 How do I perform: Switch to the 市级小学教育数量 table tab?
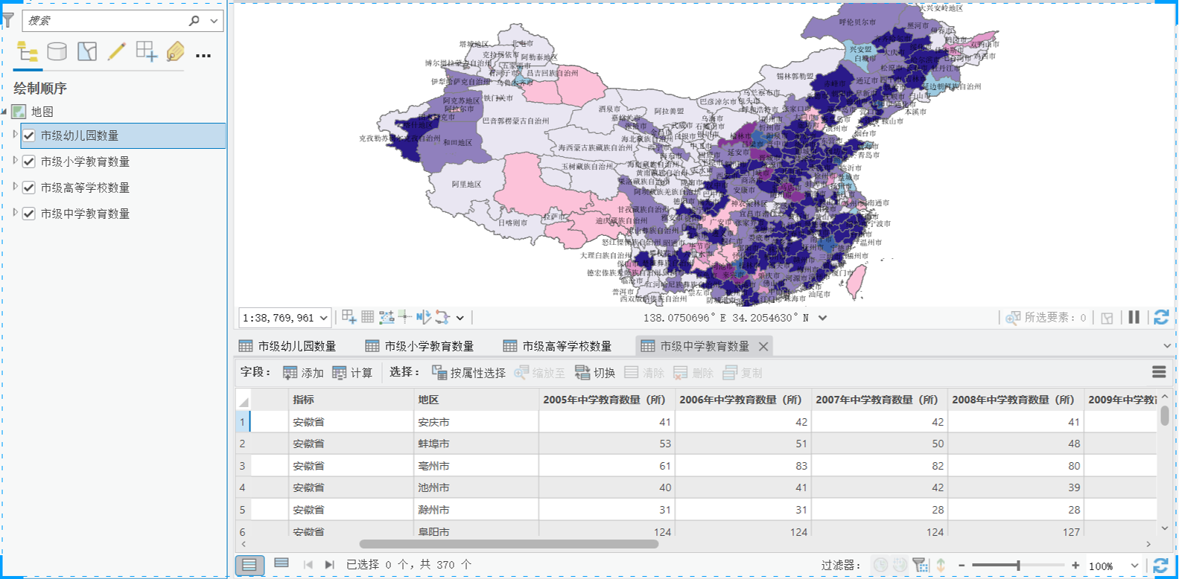420,346
